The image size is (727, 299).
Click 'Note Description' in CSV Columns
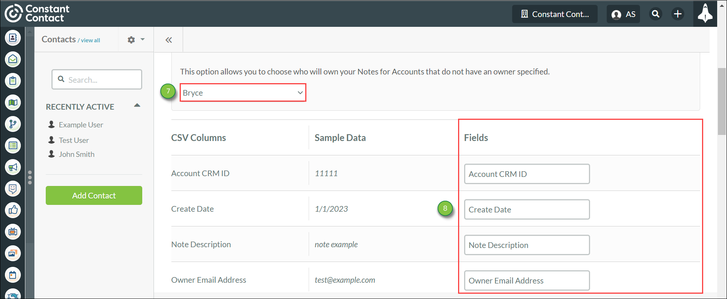(x=201, y=244)
